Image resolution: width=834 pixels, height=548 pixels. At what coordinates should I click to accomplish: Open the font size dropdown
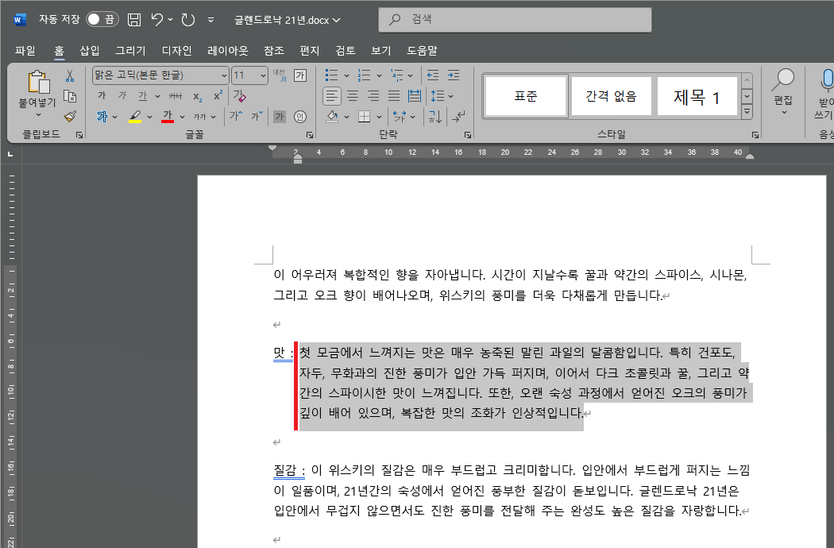tap(263, 75)
